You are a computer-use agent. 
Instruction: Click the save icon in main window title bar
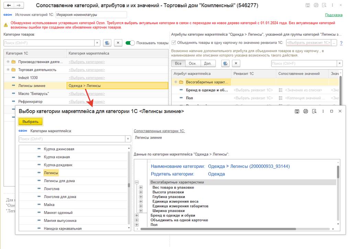307,5
